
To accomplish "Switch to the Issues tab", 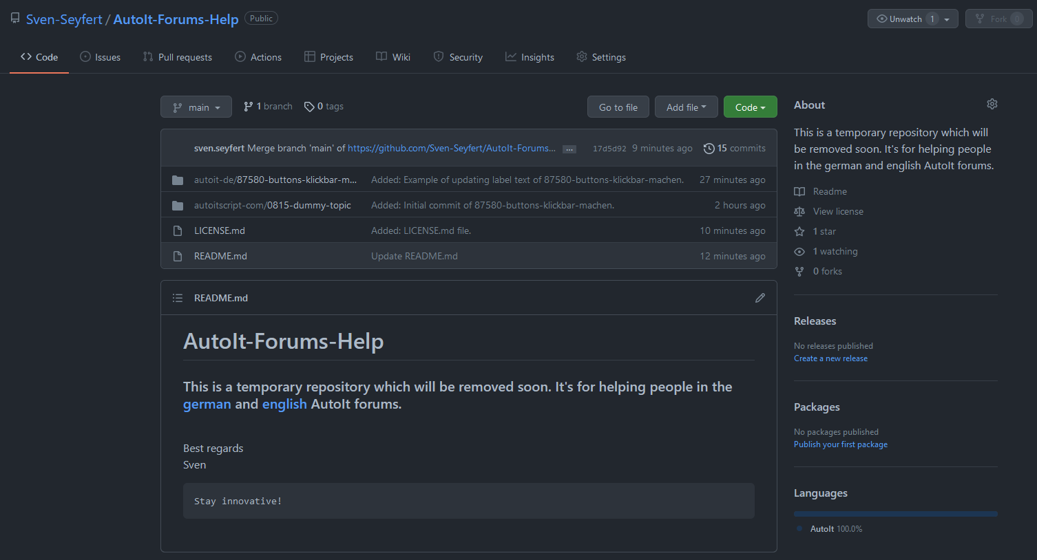I will (101, 57).
